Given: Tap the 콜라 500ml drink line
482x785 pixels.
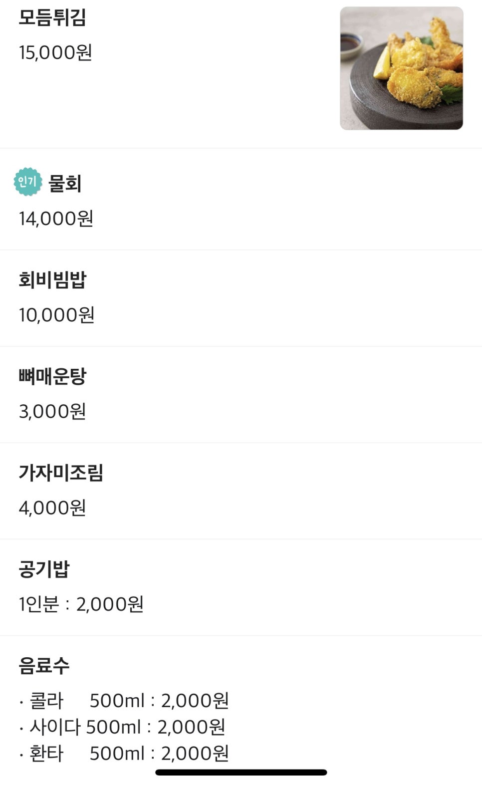Looking at the screenshot, I should click(x=124, y=701).
